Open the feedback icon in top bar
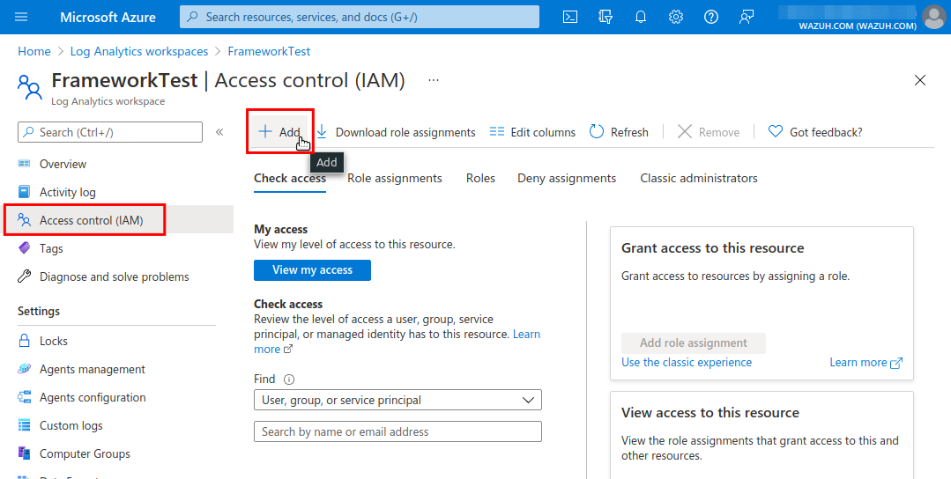Screen dimensions: 951x479 (x=746, y=17)
